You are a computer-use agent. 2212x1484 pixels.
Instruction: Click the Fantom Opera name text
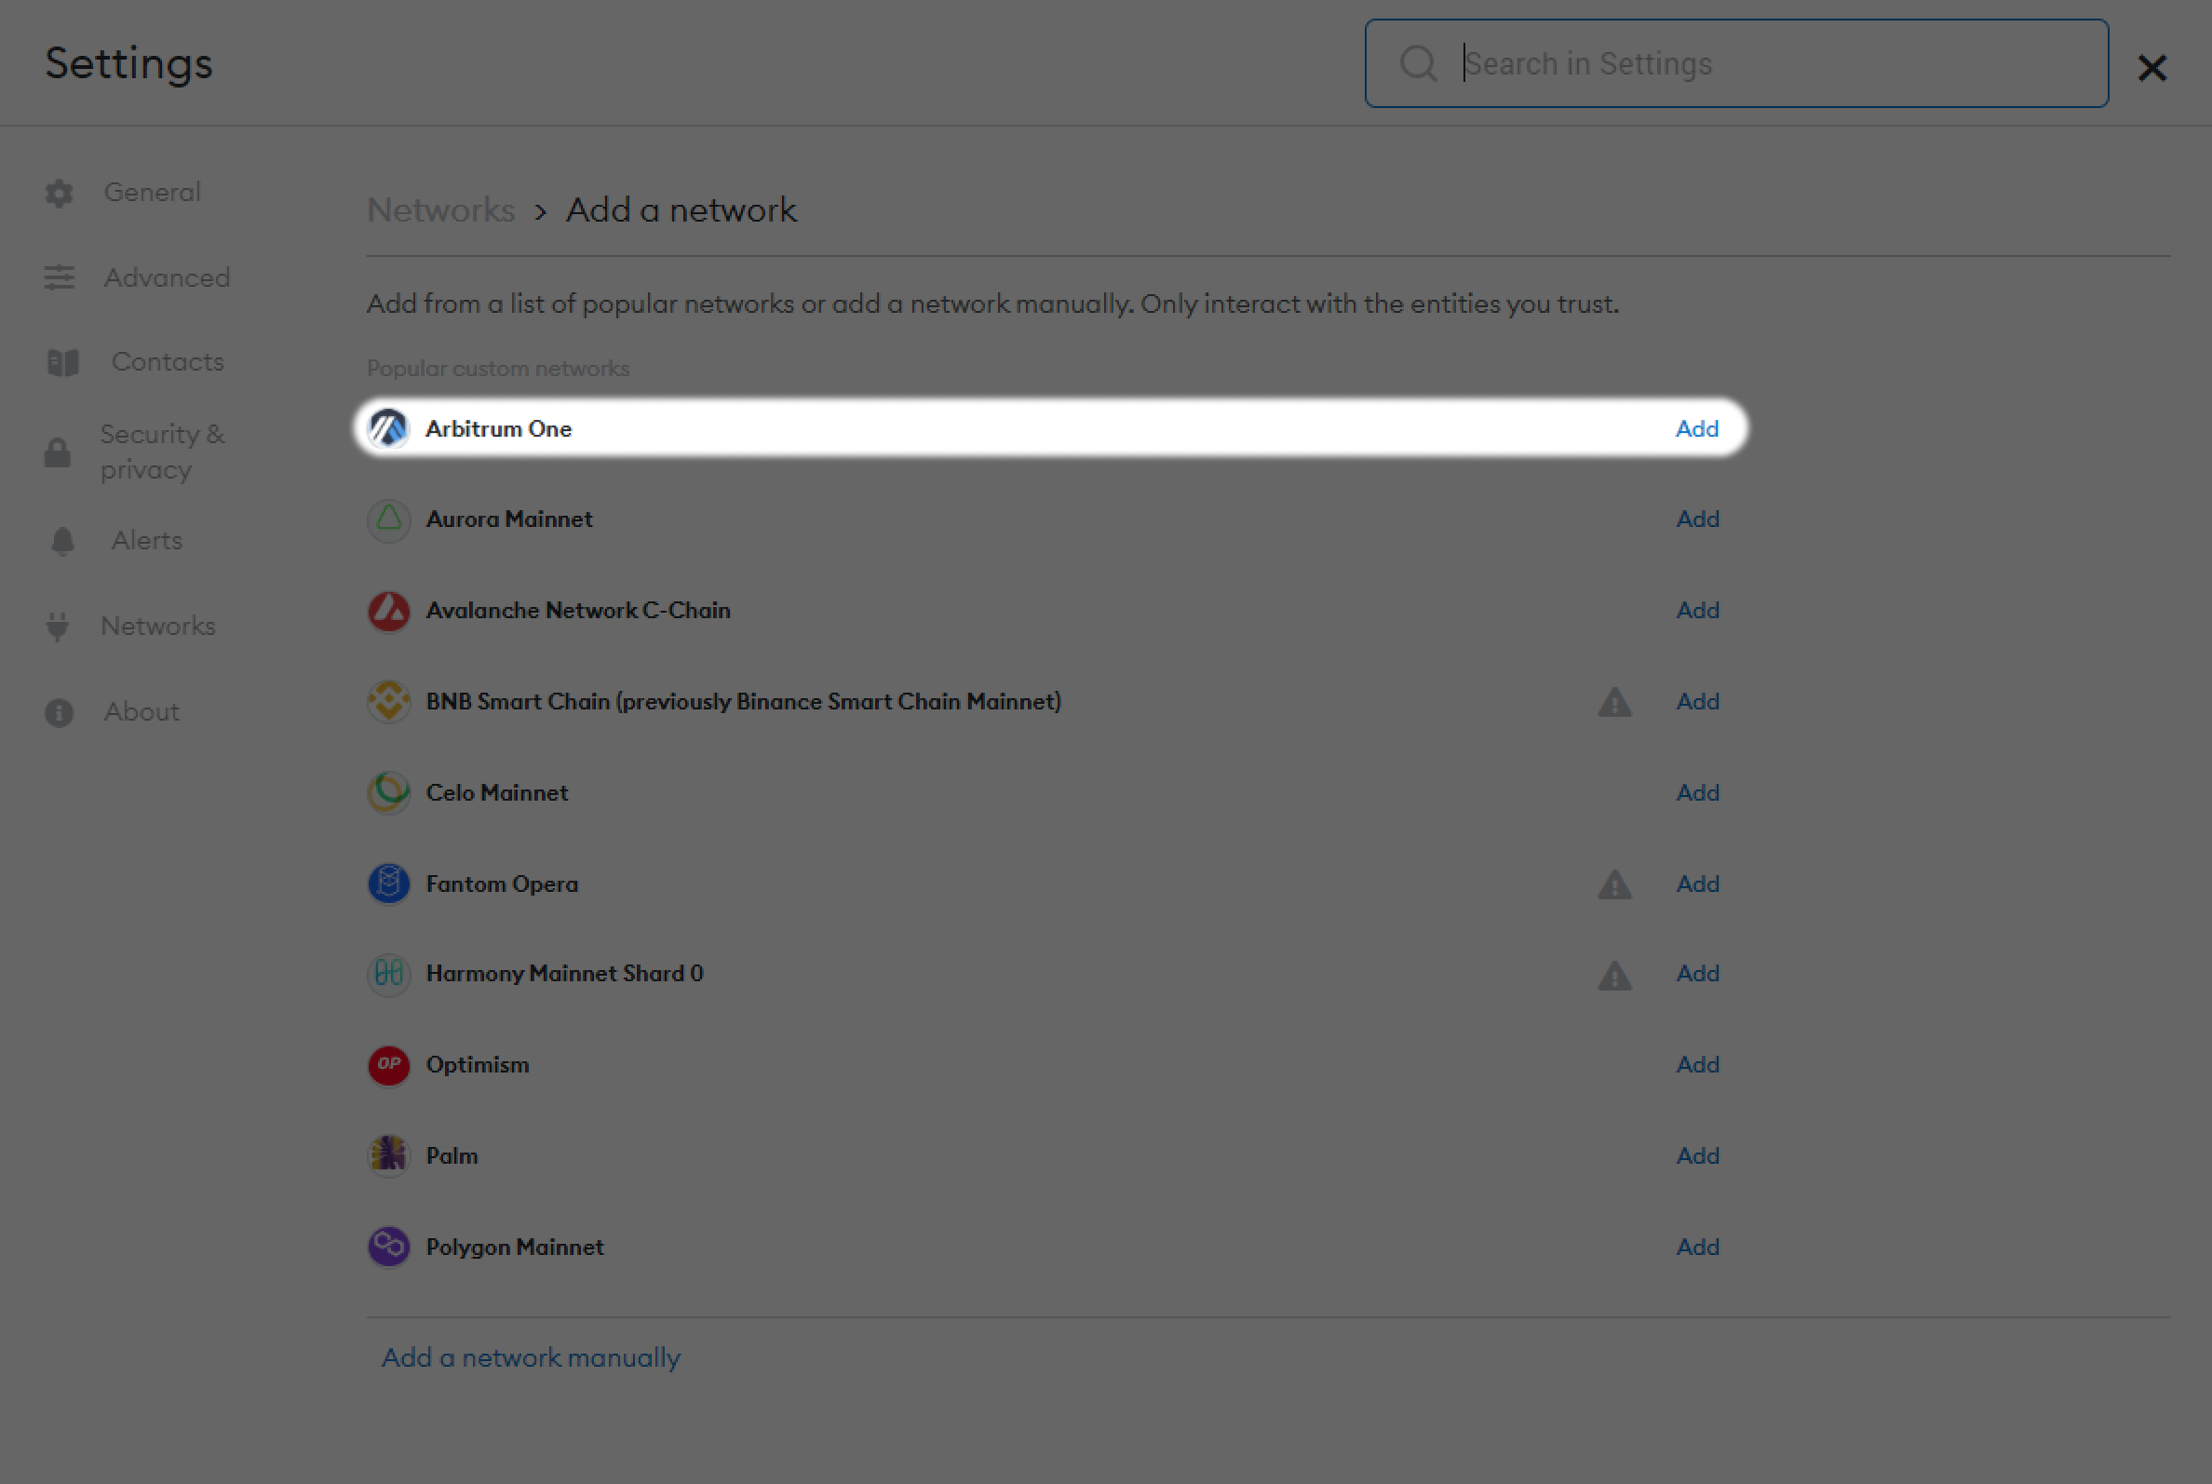502,884
